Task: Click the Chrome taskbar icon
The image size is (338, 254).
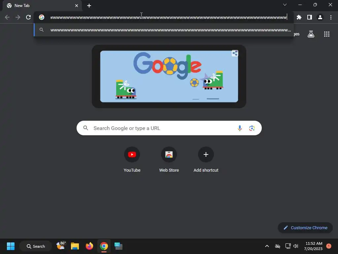Action: 104,246
